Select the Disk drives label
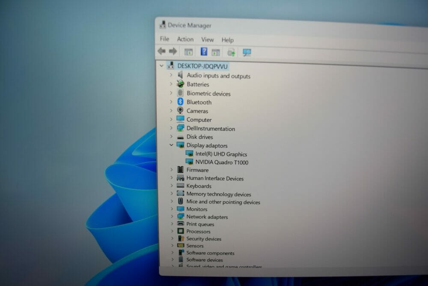This screenshot has width=428, height=286. pos(199,137)
